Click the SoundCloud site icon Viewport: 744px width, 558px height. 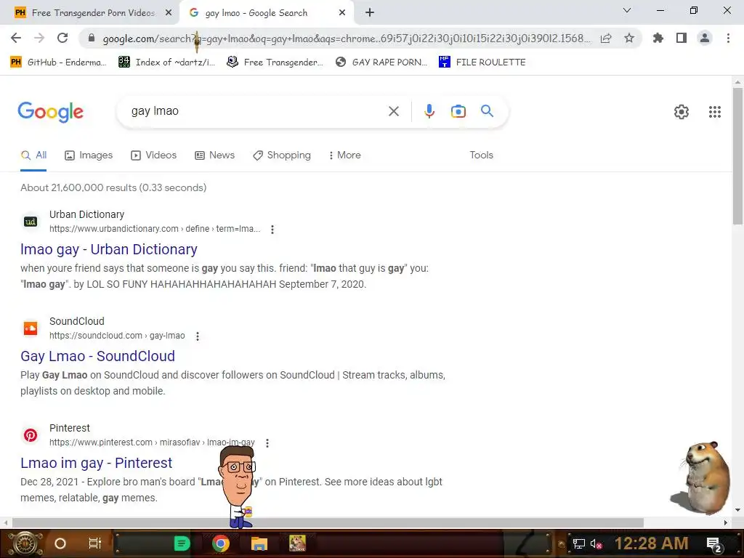[31, 328]
